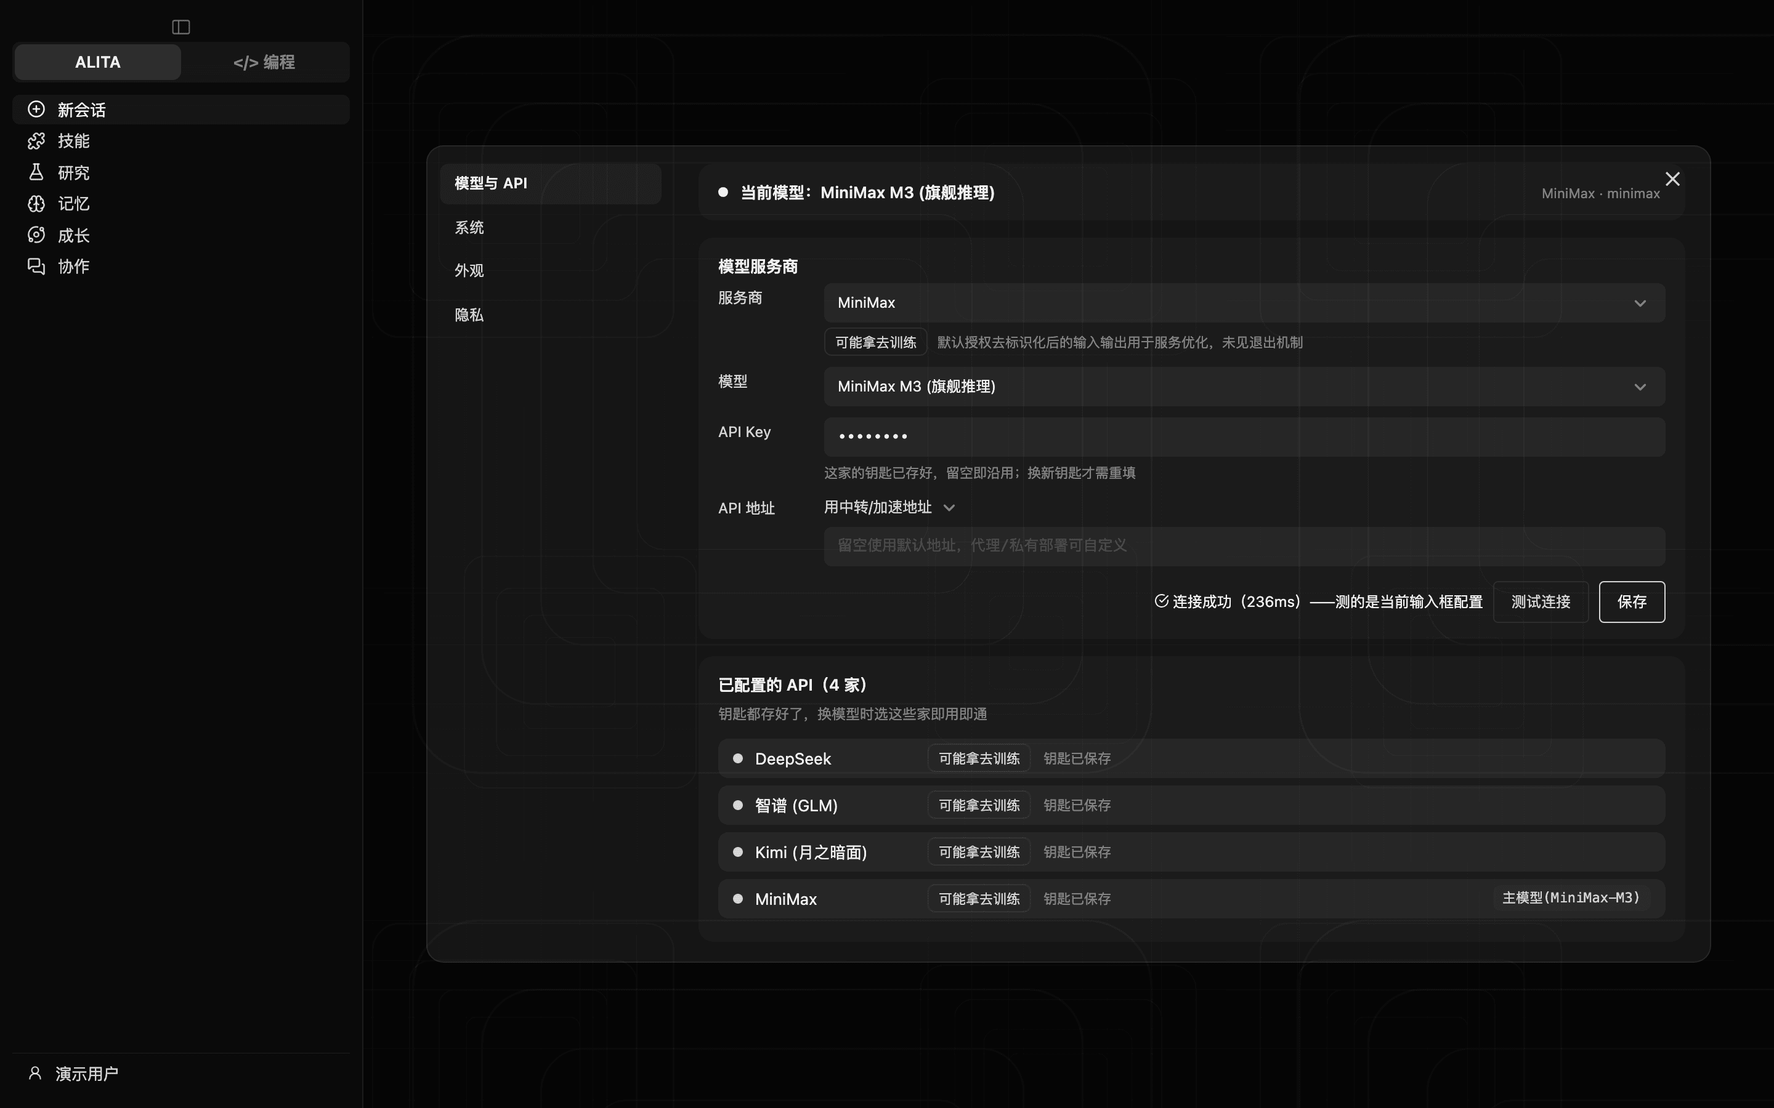Open the 模型与 API settings section
The image size is (1774, 1108).
coord(551,183)
